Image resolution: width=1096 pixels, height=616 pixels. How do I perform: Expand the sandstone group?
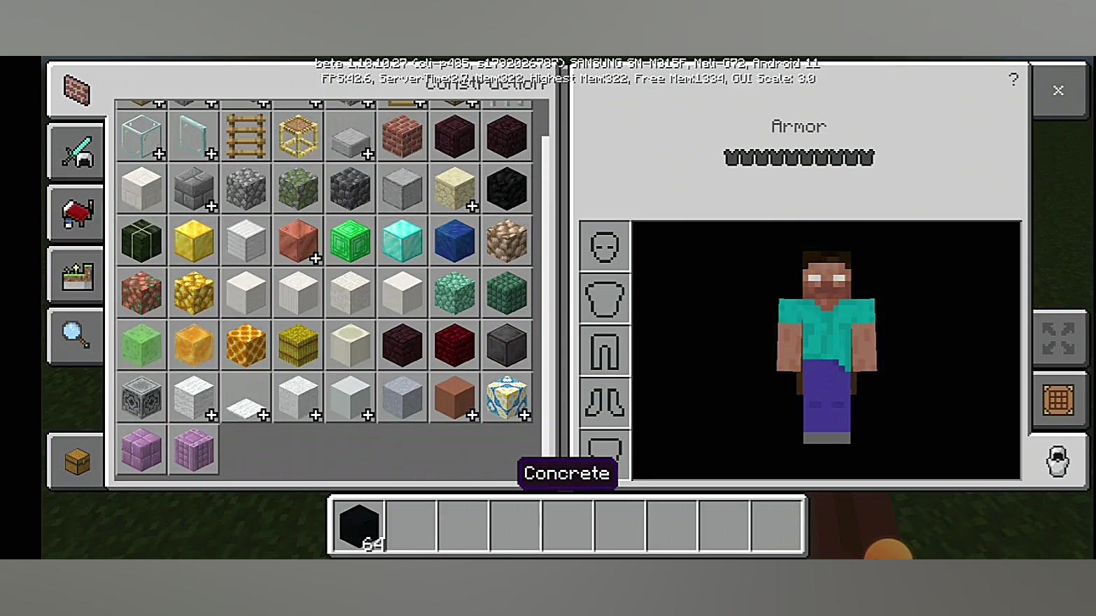(x=455, y=189)
